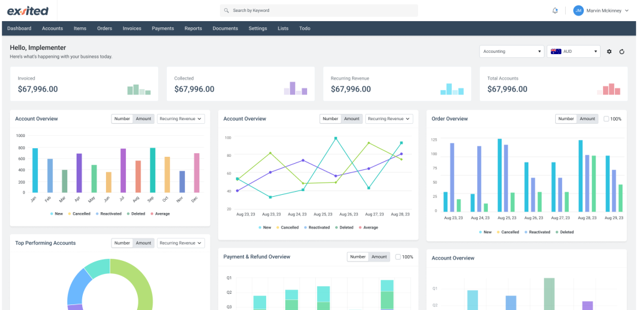Click the JM user avatar
The height and width of the screenshot is (310, 638).
[578, 11]
